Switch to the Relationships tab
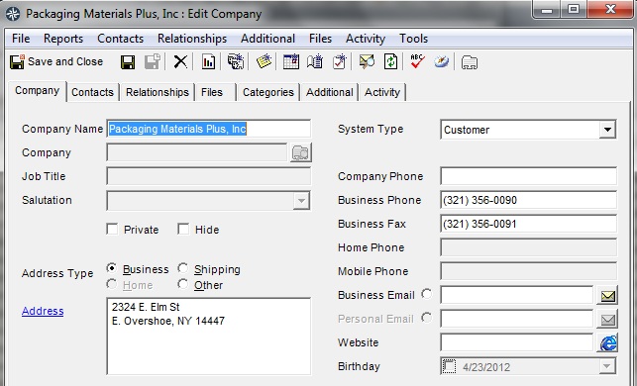 coord(158,93)
